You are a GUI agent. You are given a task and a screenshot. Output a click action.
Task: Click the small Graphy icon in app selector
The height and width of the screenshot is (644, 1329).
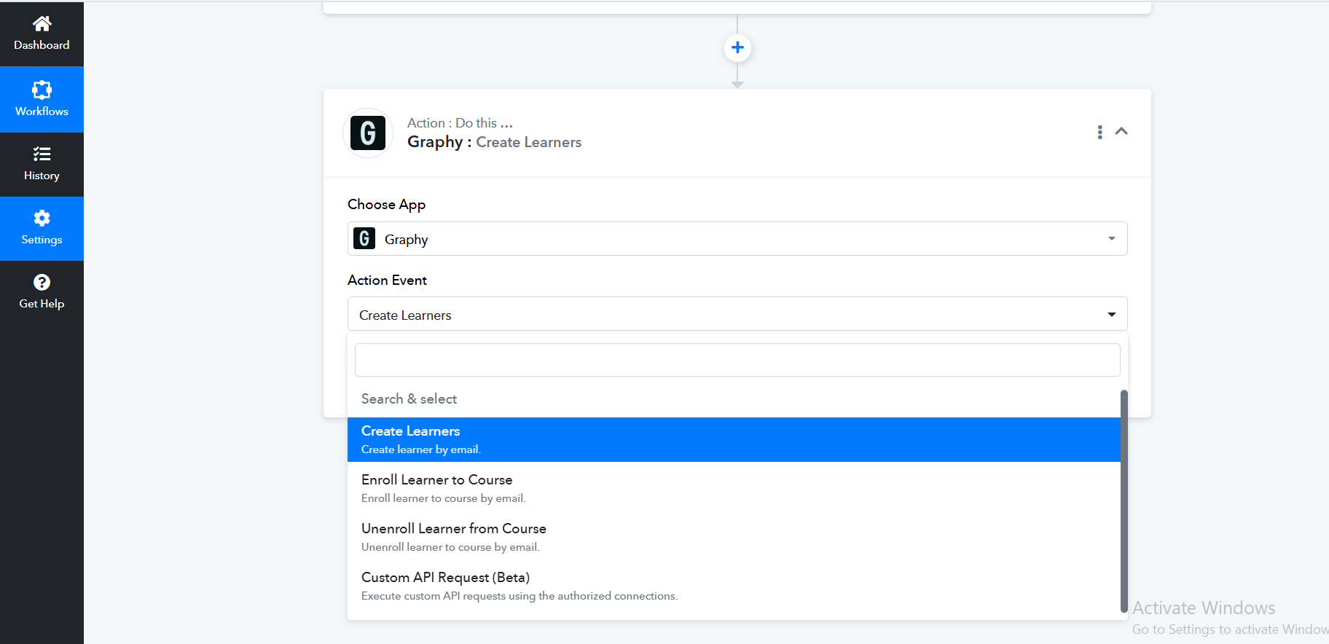coord(364,239)
